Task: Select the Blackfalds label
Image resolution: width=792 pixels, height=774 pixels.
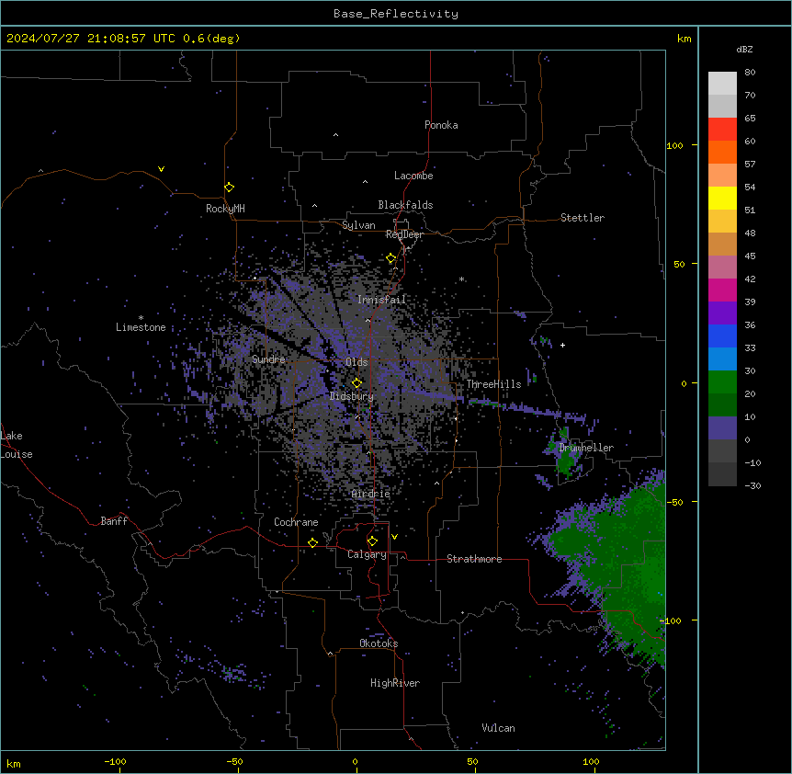Action: coord(405,205)
